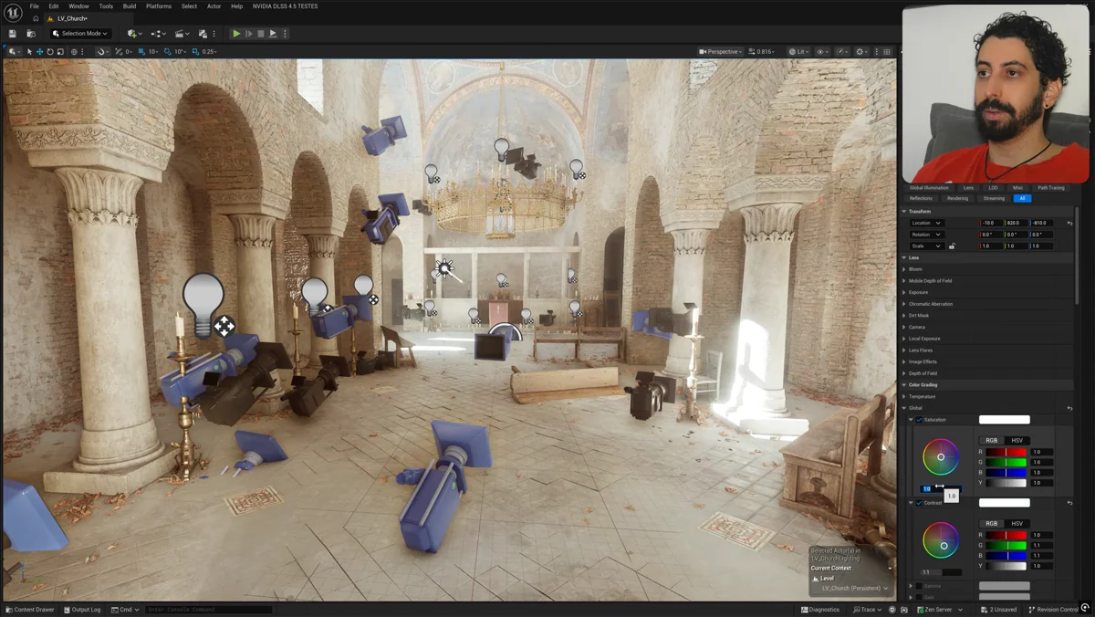Click the Unreal Engine logo icon
This screenshot has width=1095, height=617.
(13, 13)
